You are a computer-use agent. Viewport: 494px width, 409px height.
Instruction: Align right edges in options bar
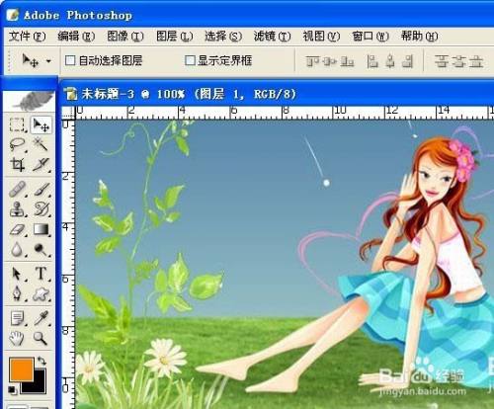coord(408,61)
